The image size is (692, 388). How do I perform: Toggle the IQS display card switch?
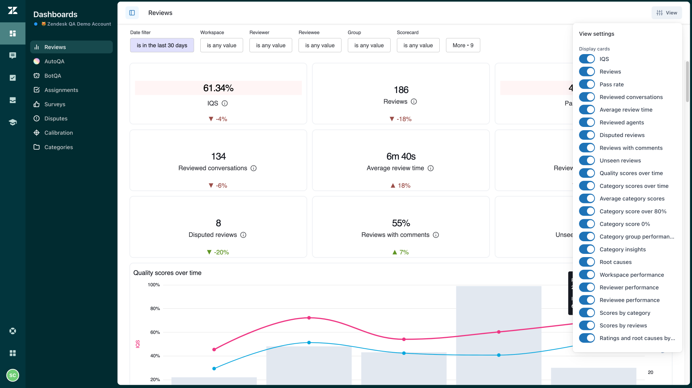click(587, 59)
